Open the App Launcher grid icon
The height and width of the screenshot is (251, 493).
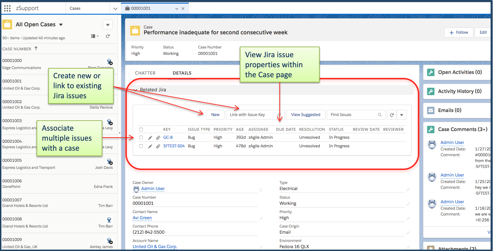tap(7, 8)
